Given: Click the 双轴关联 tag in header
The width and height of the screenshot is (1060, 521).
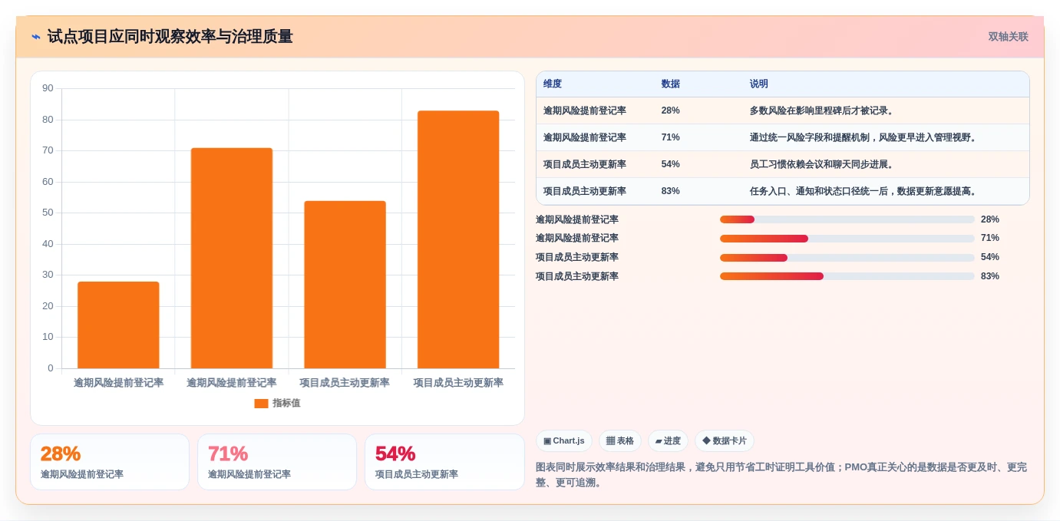Looking at the screenshot, I should tap(1008, 37).
